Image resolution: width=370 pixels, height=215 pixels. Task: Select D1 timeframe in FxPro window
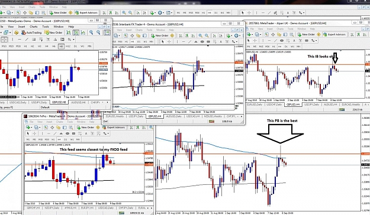coord(66,139)
